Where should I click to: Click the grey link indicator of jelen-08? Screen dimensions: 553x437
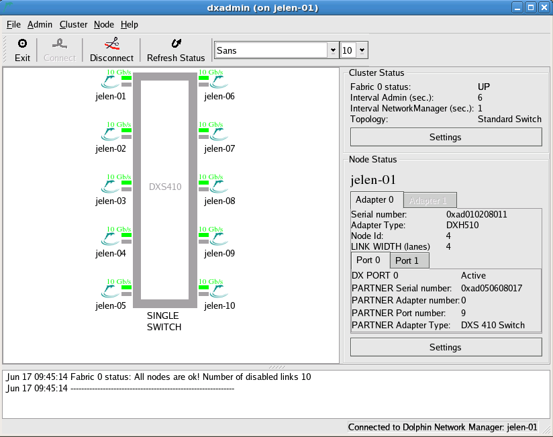203,189
